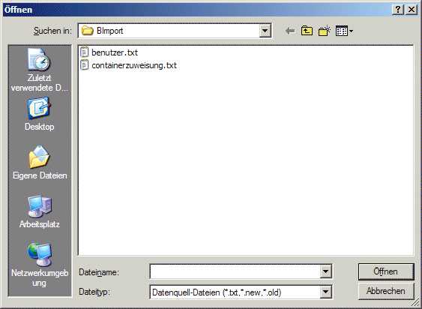Expand the Suchen in folder dropdown
The height and width of the screenshot is (309, 422).
click(x=265, y=31)
